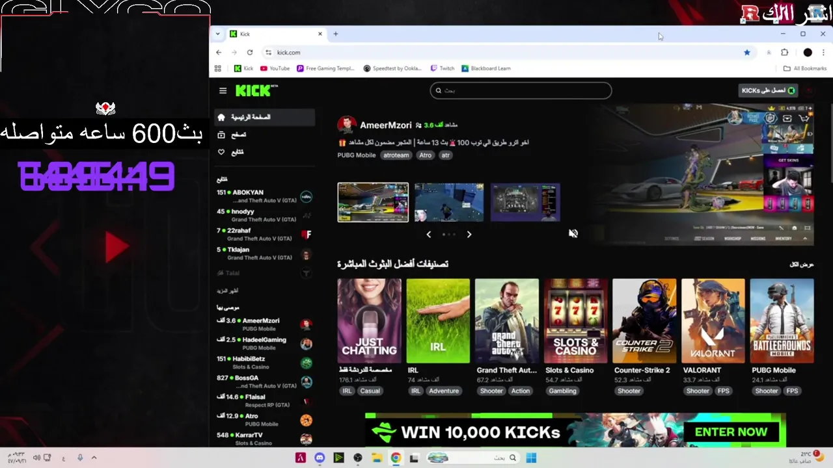Viewport: 833px width, 468px height.
Task: Open the All Bookmarks folder
Action: [x=805, y=68]
